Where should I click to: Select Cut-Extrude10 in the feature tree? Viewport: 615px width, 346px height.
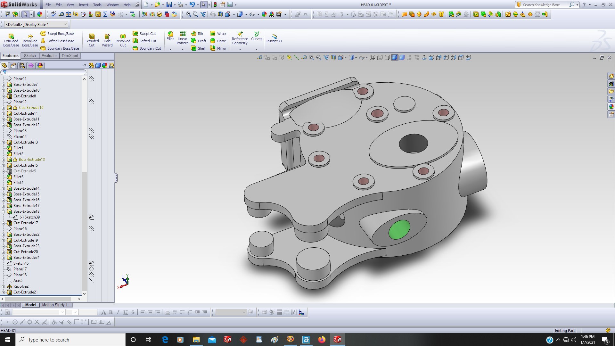31,108
